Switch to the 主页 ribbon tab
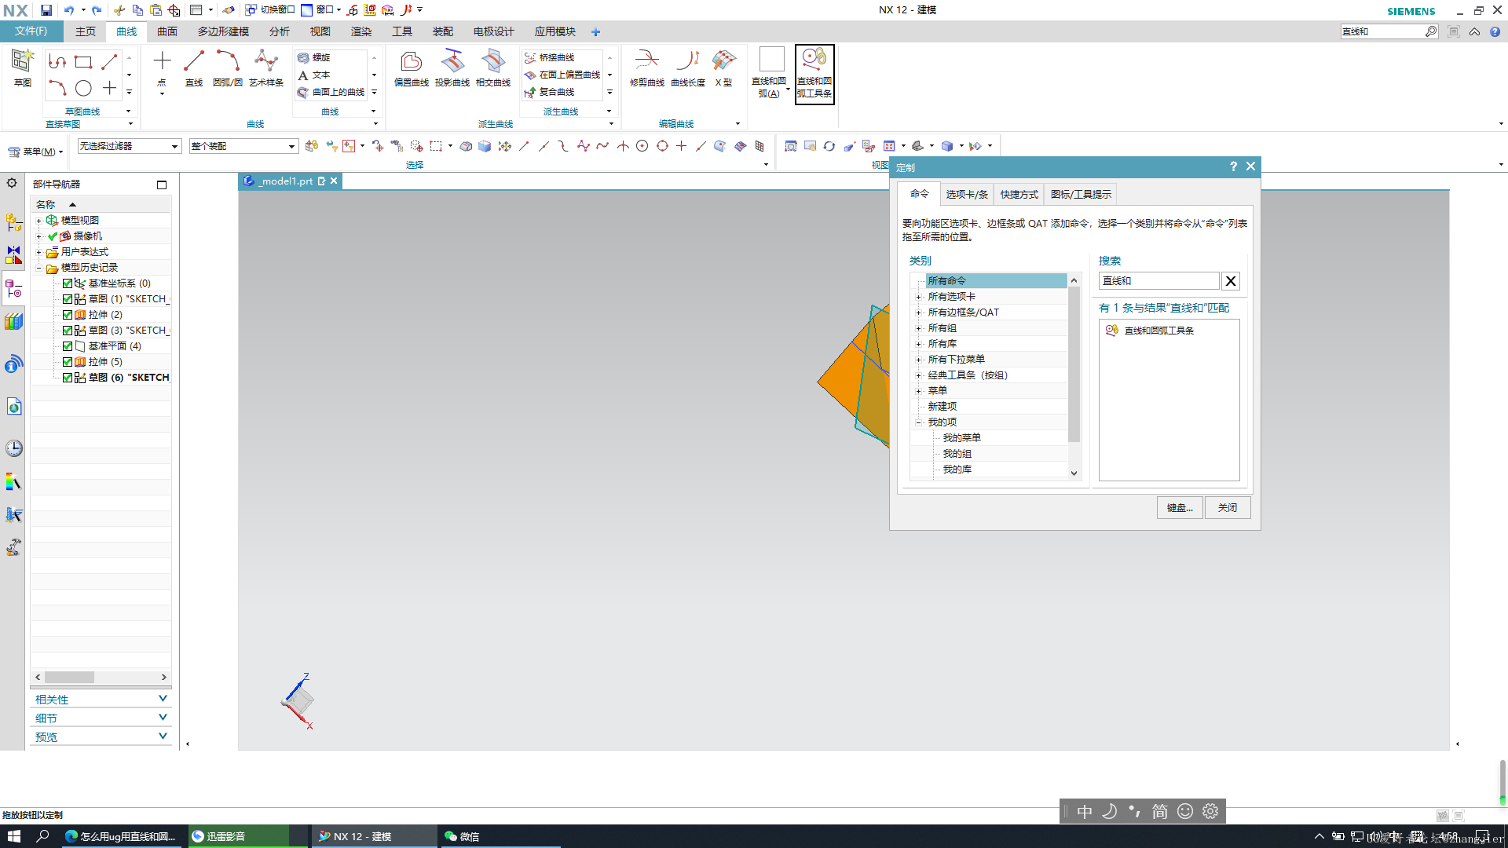 point(86,31)
